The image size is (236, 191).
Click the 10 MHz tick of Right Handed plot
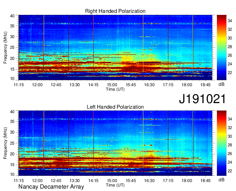pyautogui.click(x=12, y=79)
